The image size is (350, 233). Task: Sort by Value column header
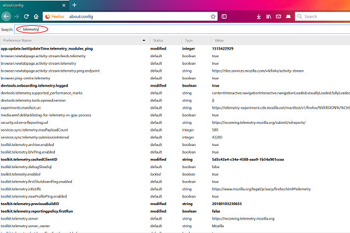(281, 40)
